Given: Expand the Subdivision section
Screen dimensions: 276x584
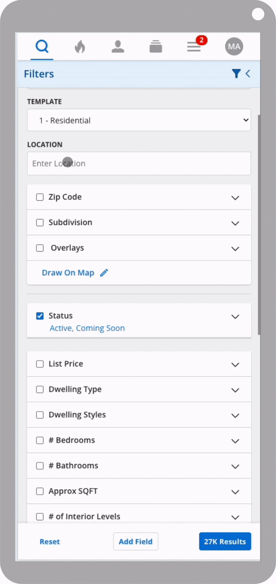Looking at the screenshot, I should (x=235, y=223).
